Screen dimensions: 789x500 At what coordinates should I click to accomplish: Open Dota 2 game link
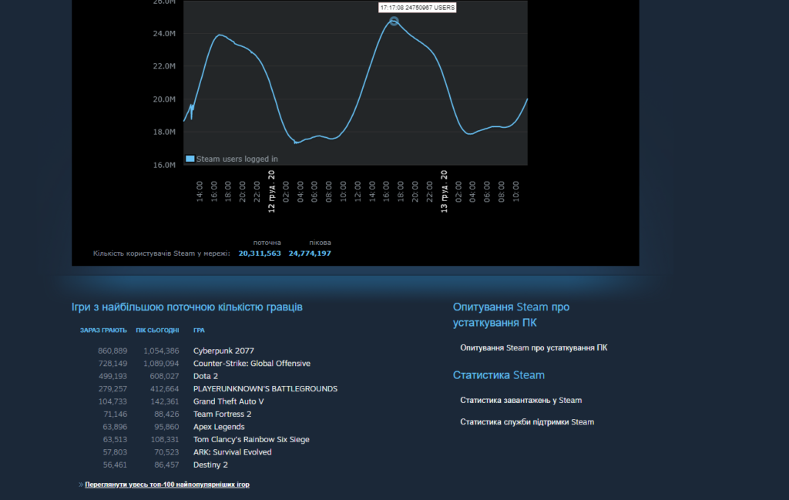205,376
